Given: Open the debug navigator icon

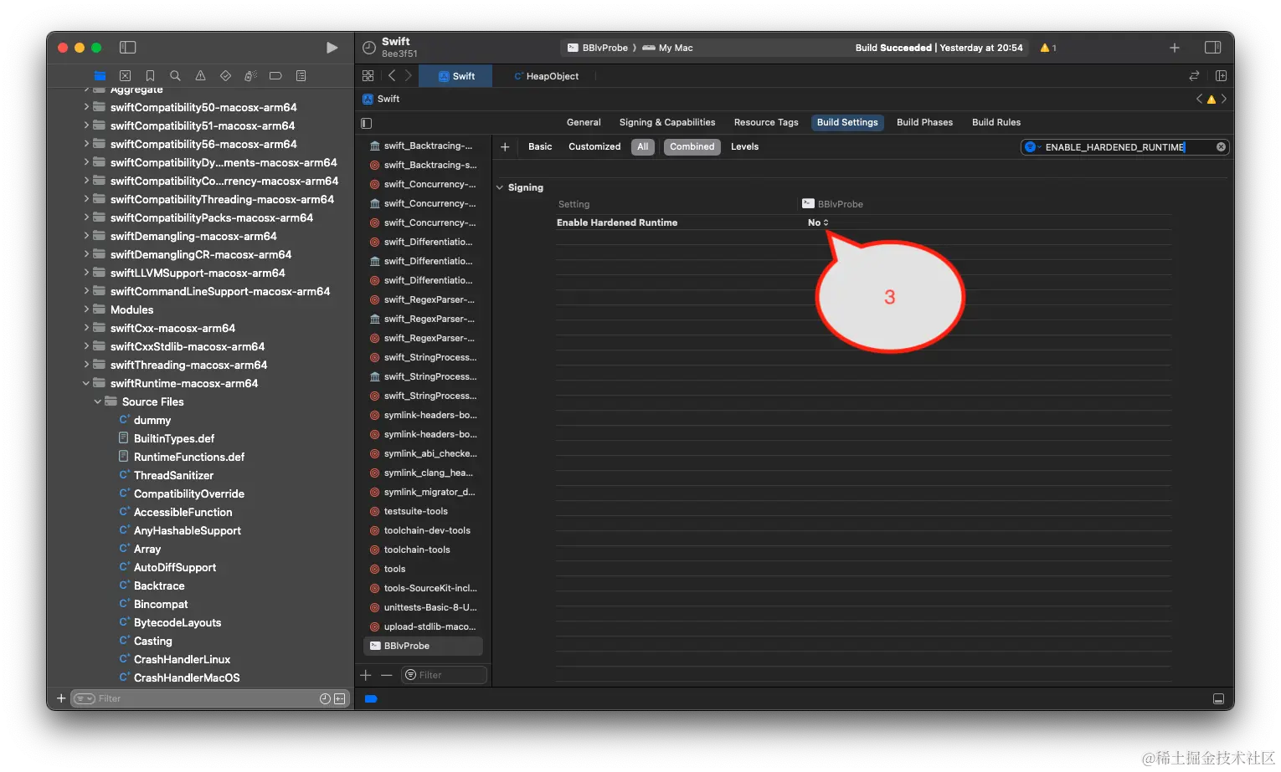Looking at the screenshot, I should coord(250,75).
